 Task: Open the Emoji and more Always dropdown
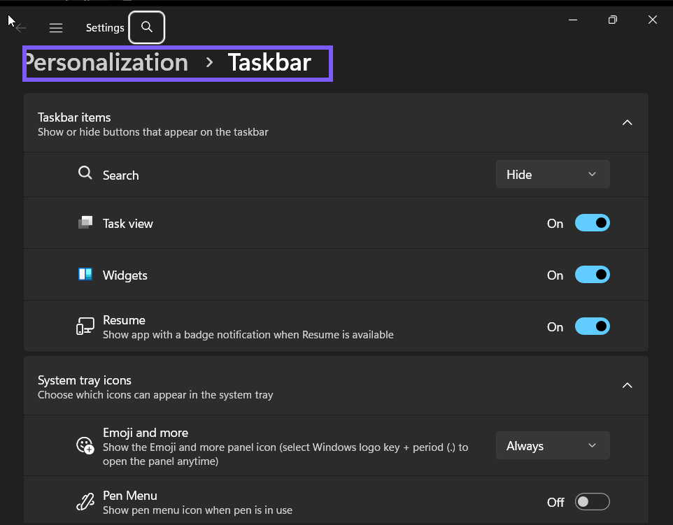[553, 445]
